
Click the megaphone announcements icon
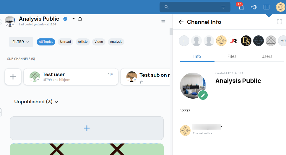[253, 7]
